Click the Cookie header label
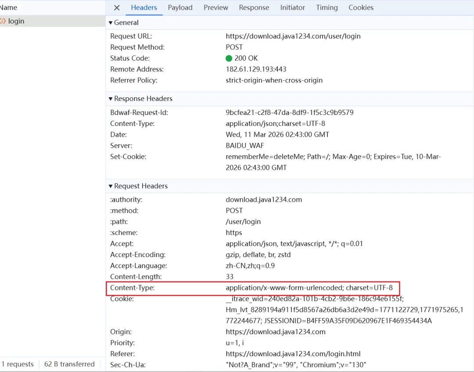Viewport: 474px width, 372px height. point(122,299)
